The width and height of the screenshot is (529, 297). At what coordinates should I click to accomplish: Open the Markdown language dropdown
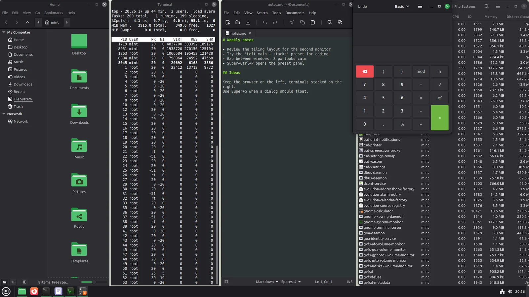[267, 282]
